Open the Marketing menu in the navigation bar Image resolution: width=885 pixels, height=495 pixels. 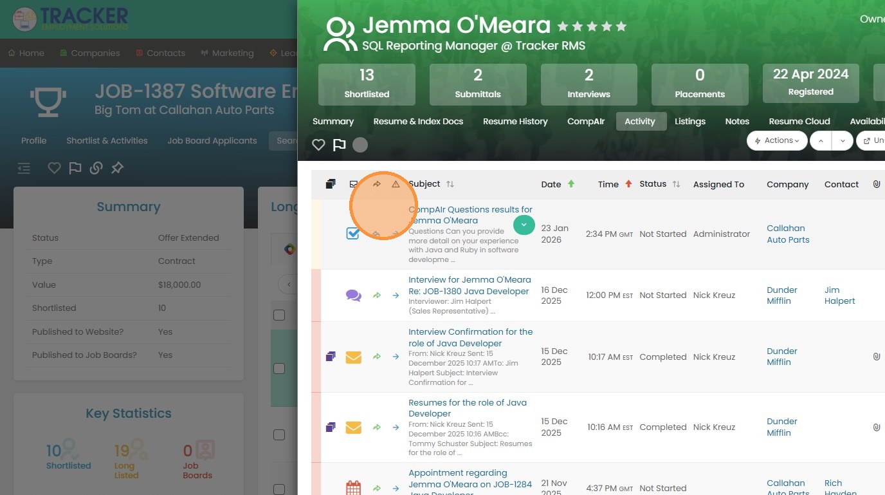point(227,53)
